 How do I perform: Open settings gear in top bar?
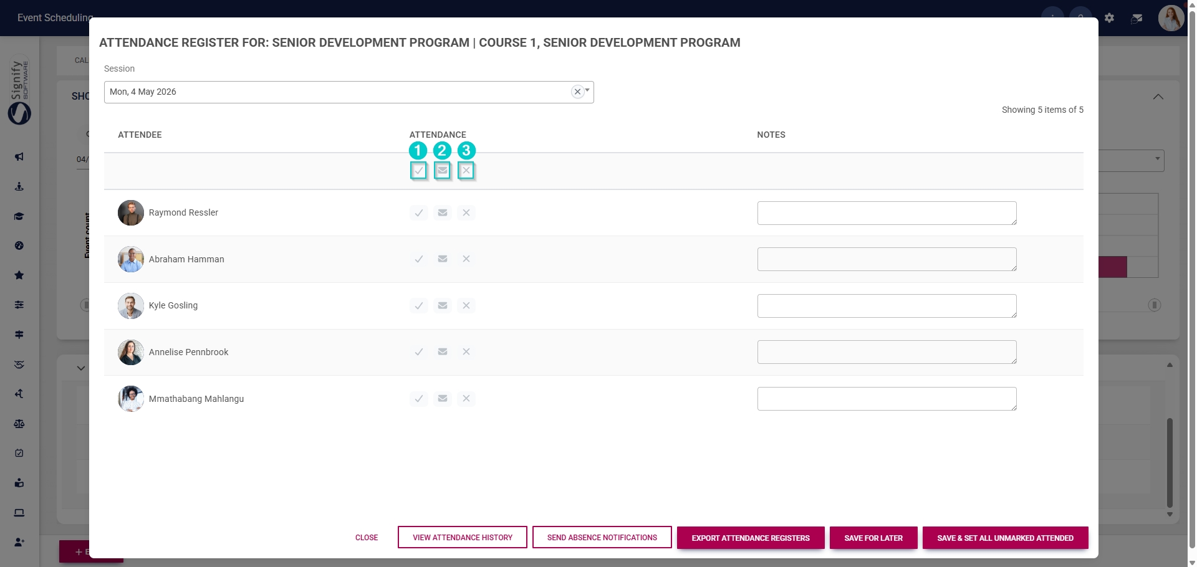pyautogui.click(x=1109, y=18)
